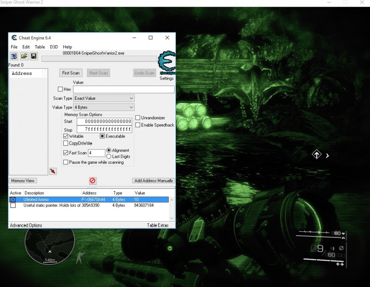Deactivate the Ulimited Ammo entry's Active checkbox

pyautogui.click(x=13, y=200)
